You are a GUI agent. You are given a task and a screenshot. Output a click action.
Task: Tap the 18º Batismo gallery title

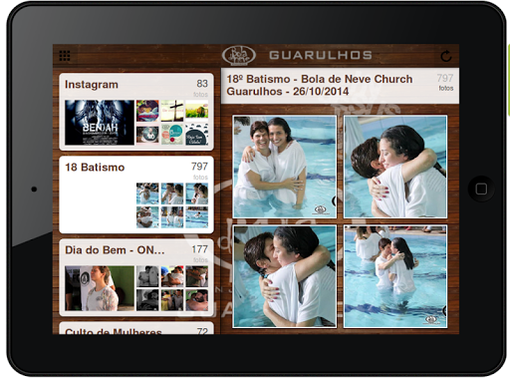click(320, 85)
